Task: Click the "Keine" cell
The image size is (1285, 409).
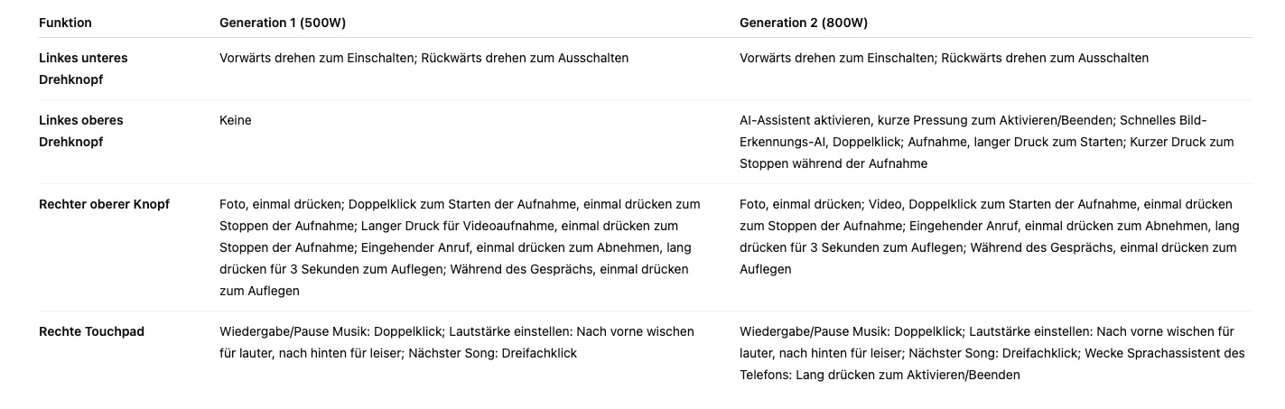Action: (x=236, y=120)
